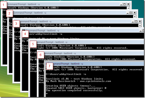Maximize the Command Prompt window labeled 3

point(136,21)
